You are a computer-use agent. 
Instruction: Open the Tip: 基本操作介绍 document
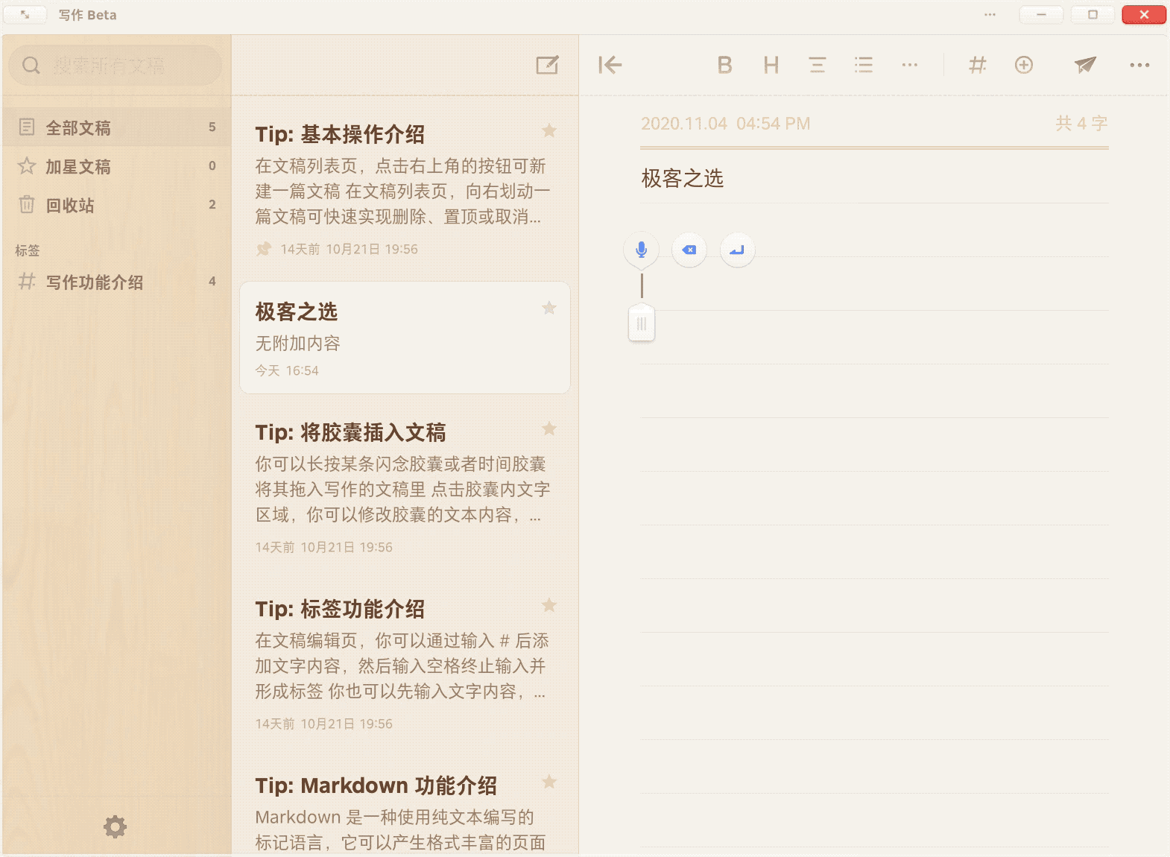tap(405, 189)
